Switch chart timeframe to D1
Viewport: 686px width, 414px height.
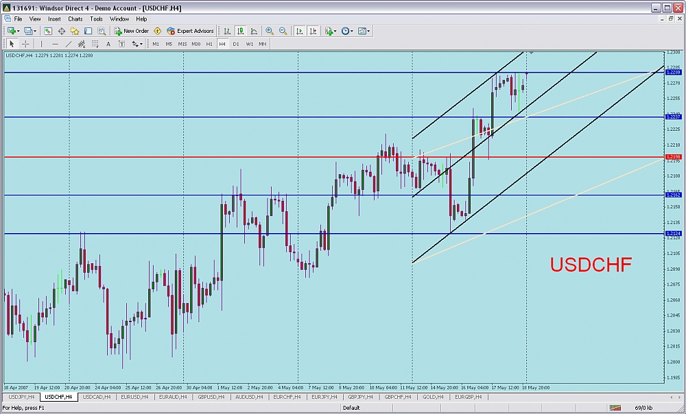tap(236, 44)
